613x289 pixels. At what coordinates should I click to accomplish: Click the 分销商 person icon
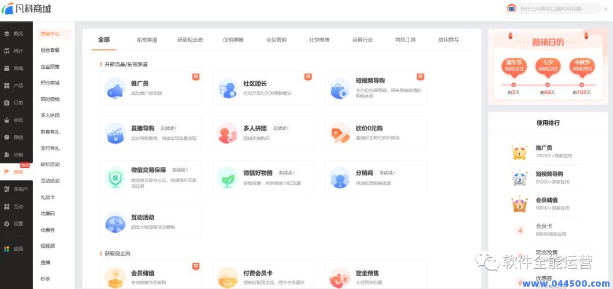pyautogui.click(x=340, y=177)
